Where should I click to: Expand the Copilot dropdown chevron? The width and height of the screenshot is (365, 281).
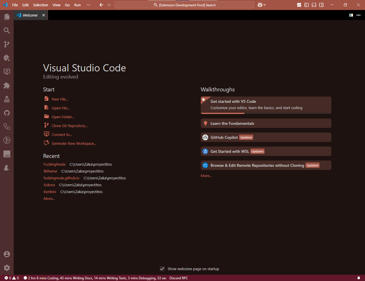click(x=265, y=5)
